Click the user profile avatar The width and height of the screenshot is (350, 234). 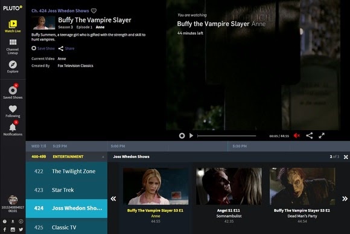point(13,200)
